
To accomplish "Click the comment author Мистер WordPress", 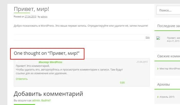I will 50,62.
